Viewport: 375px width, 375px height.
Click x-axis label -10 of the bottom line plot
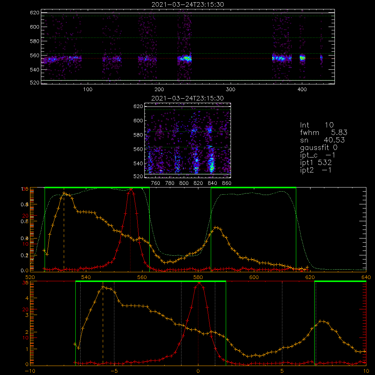click(30, 371)
